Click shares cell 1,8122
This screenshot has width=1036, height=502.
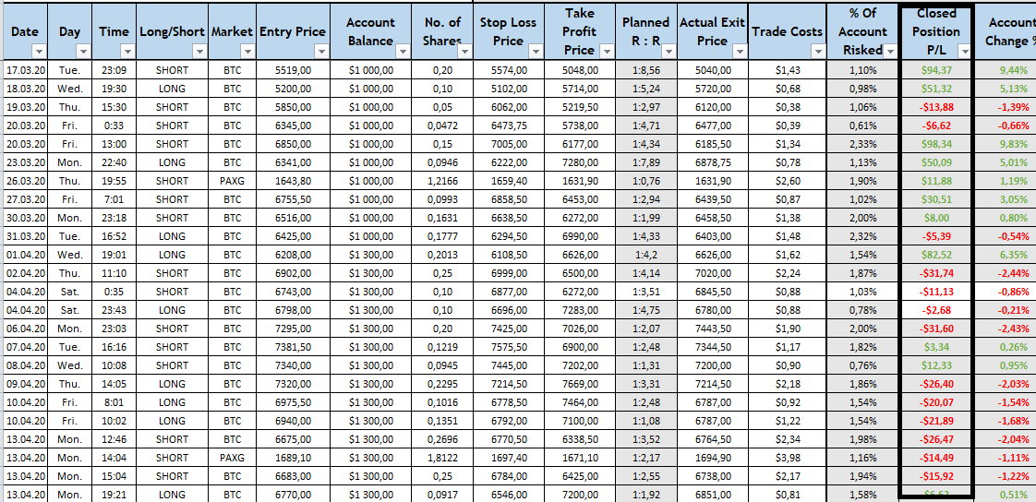(442, 458)
